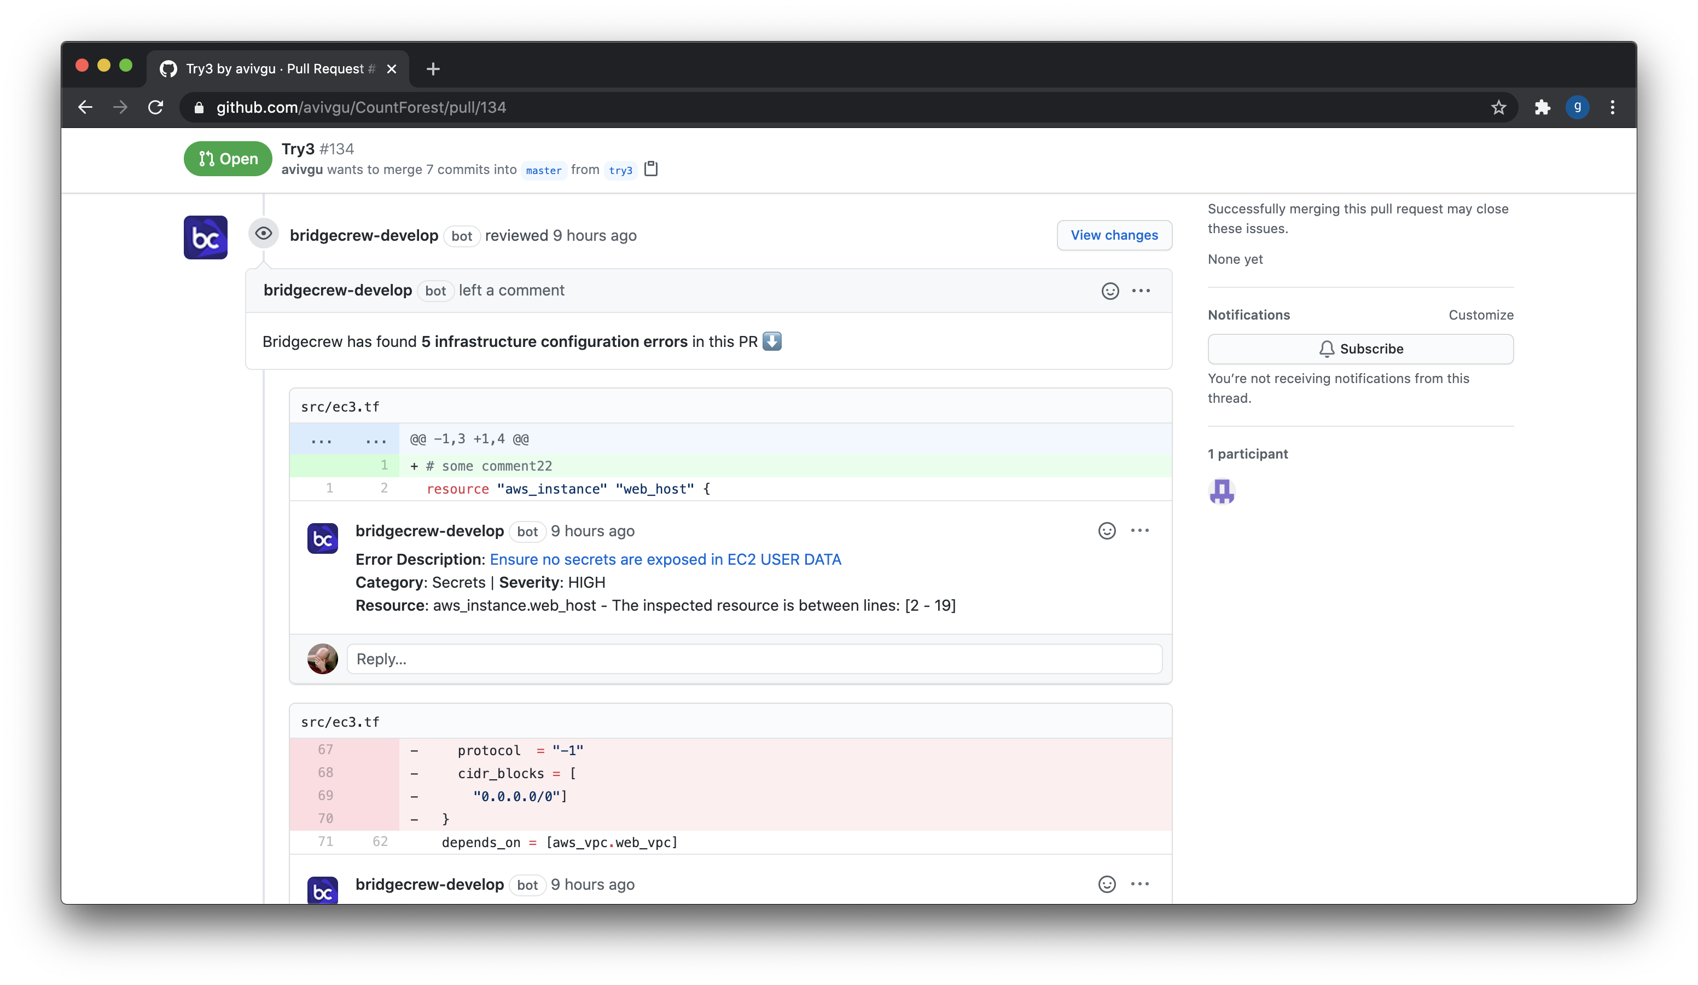Open options menu on the 'left a comment' header
The height and width of the screenshot is (985, 1698).
click(1141, 291)
